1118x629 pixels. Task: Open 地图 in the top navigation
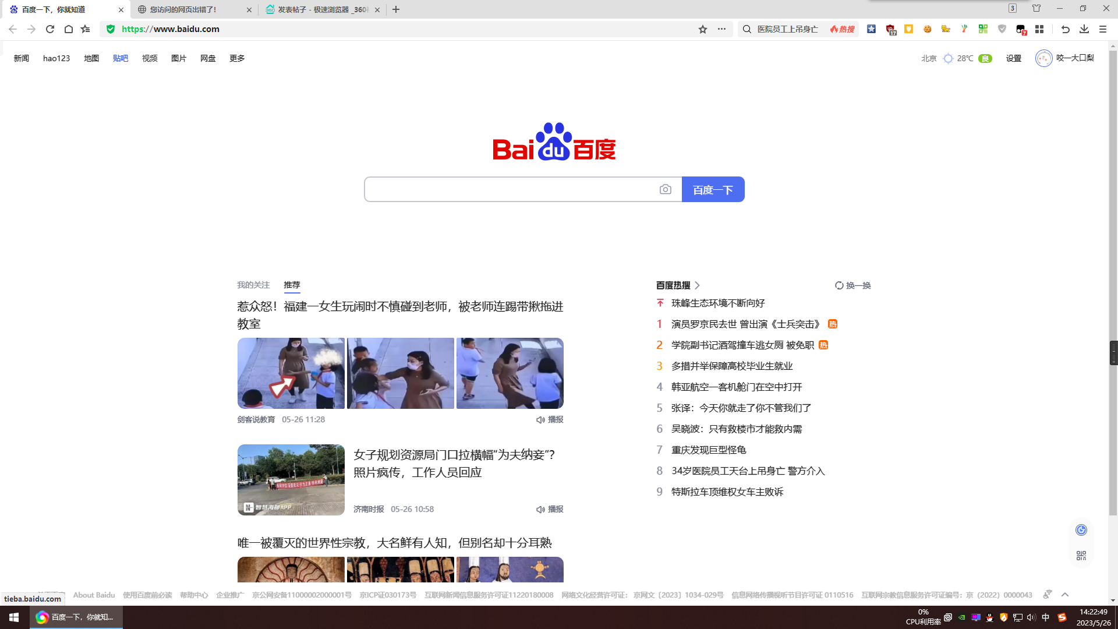[91, 58]
